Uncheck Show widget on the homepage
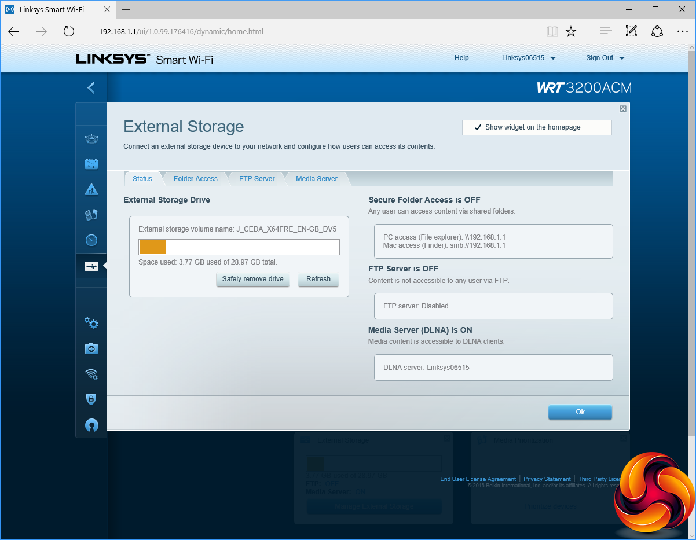The image size is (696, 540). [478, 127]
